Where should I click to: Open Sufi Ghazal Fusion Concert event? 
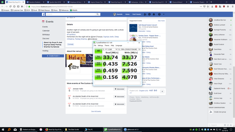click(x=148, y=25)
